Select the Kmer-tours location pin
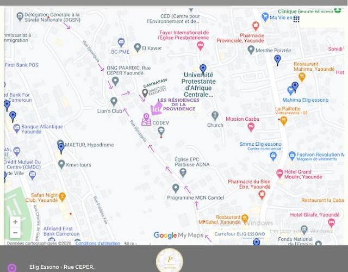Screen dimensions: 348x272 pyautogui.click(x=61, y=164)
